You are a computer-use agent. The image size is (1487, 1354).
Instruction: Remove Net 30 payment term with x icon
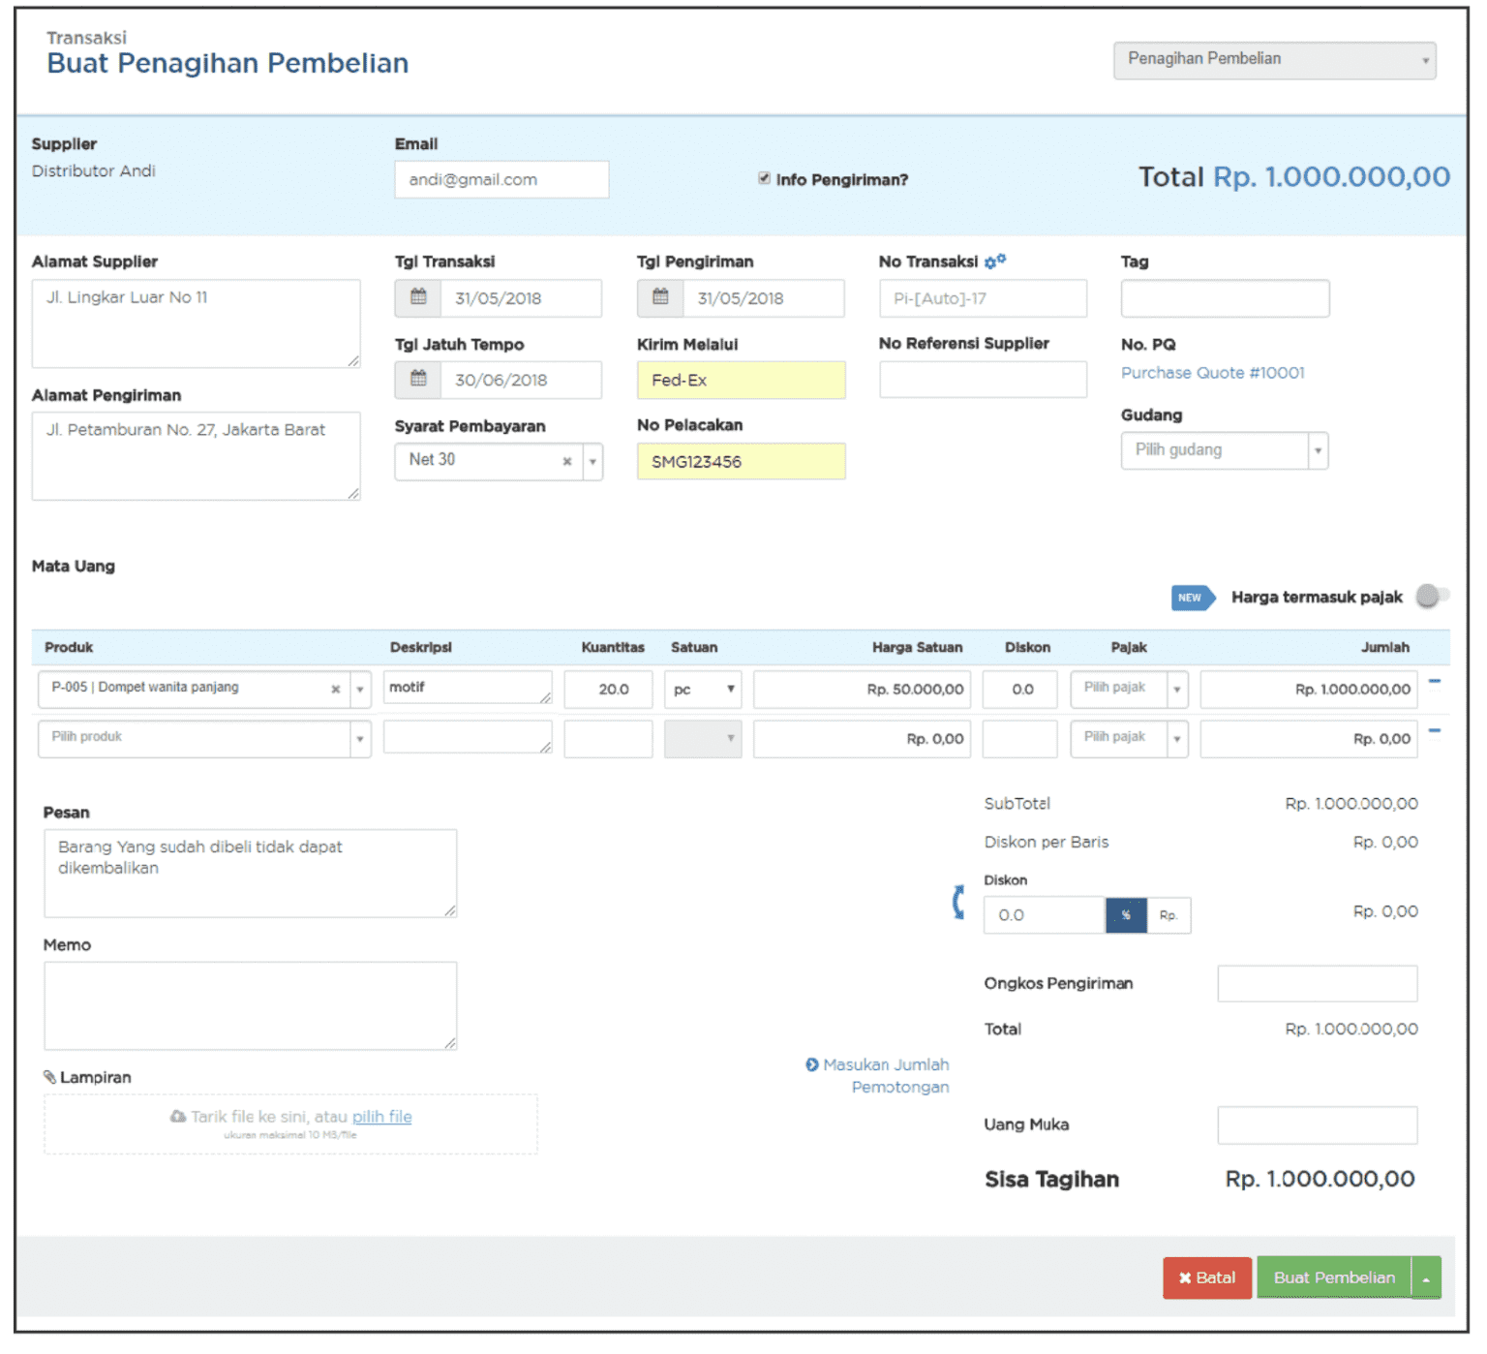(x=567, y=462)
